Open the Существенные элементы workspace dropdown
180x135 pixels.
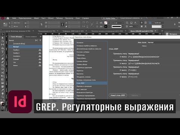131,18
